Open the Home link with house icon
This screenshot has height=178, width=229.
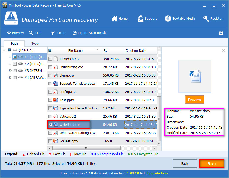[120, 19]
